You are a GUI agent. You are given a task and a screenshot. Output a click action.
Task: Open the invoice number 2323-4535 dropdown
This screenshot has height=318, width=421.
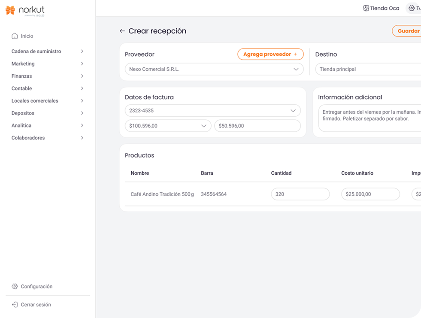pyautogui.click(x=293, y=111)
